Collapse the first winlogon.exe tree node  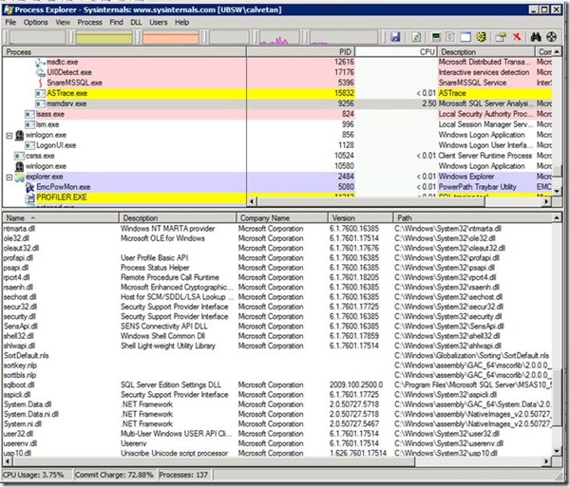click(9, 135)
